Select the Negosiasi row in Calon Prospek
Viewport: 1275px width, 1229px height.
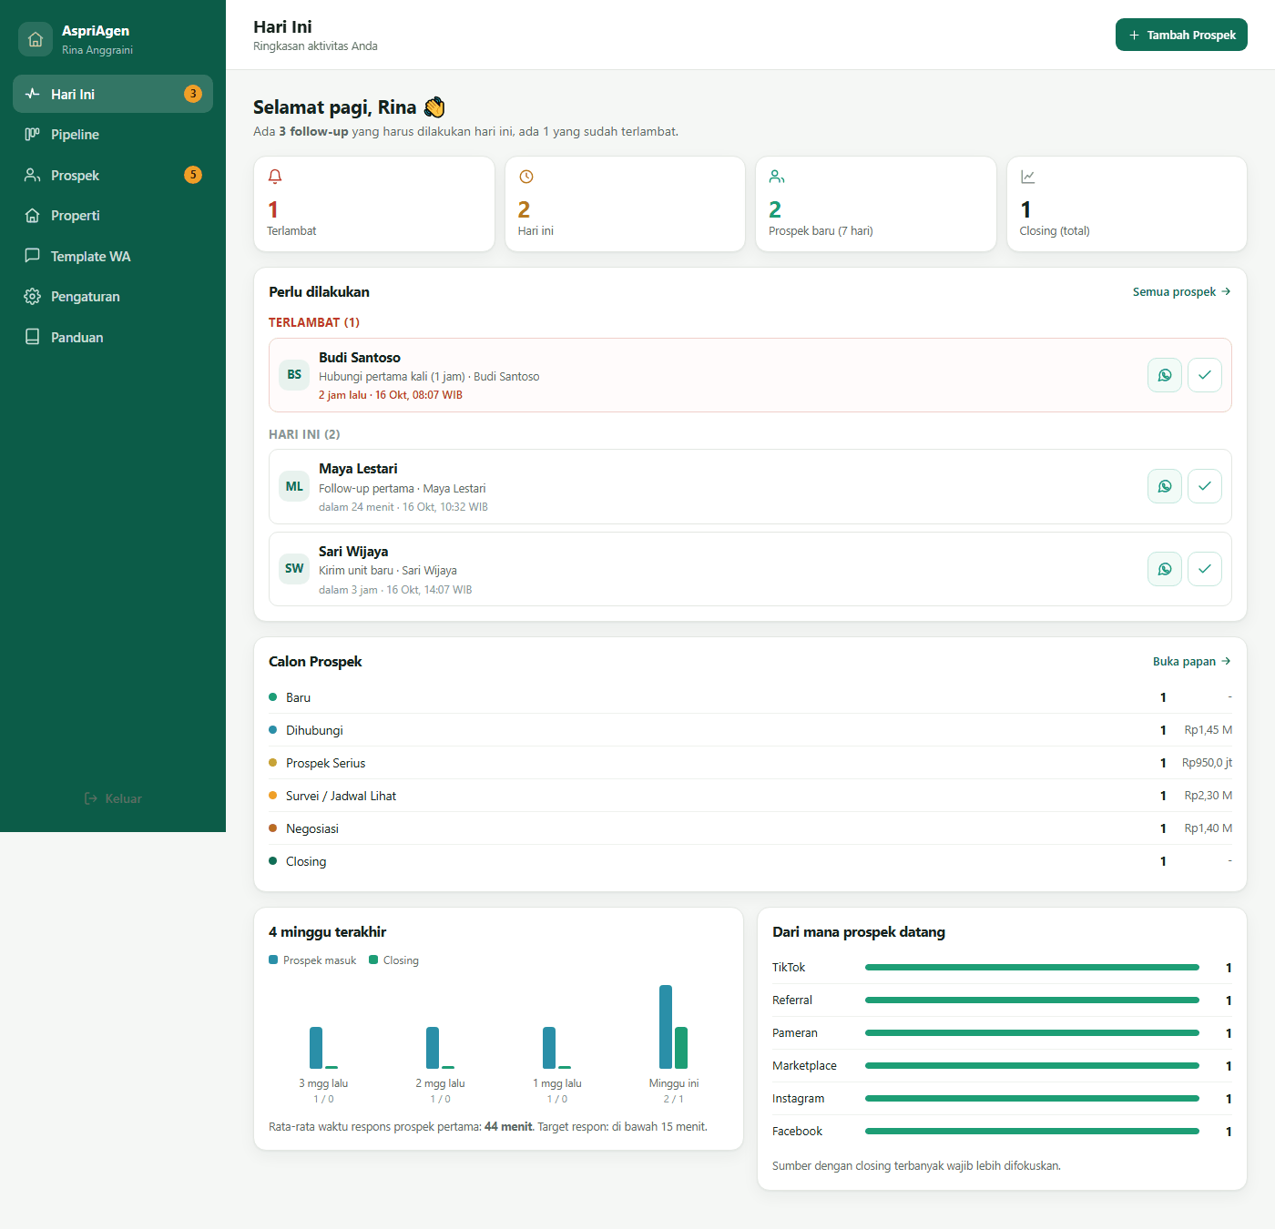[750, 828]
